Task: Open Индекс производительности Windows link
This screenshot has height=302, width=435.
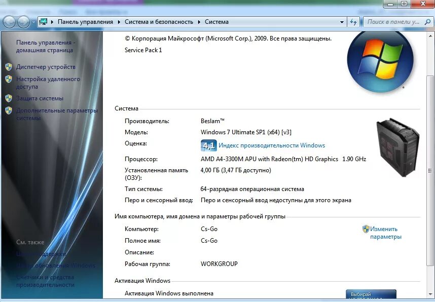Action: [272, 145]
